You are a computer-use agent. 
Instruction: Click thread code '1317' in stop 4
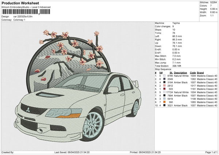[193, 86]
